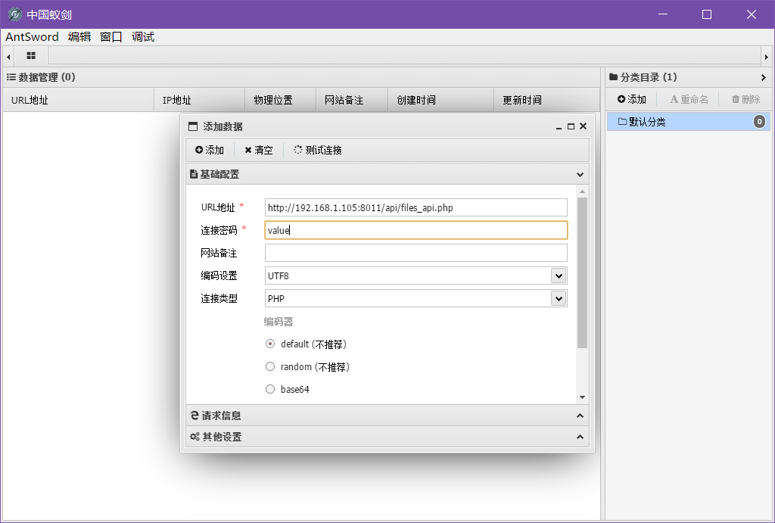Click the 添加数据 dialog window icon
775x523 pixels.
pos(193,126)
